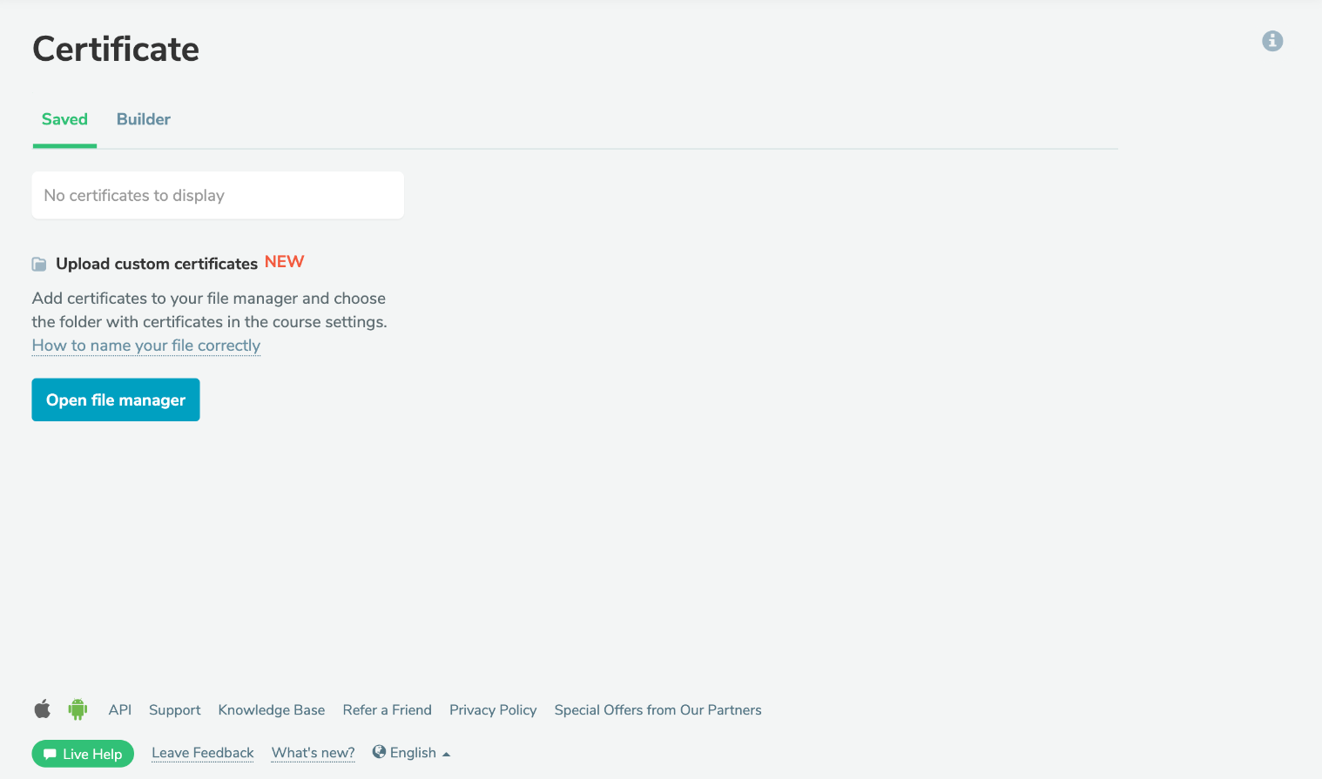Click the chat bubble icon on Live Help
This screenshot has height=779, width=1322.
coord(51,754)
